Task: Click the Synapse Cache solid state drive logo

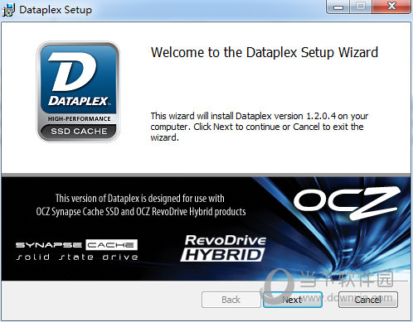Action: coord(77,250)
